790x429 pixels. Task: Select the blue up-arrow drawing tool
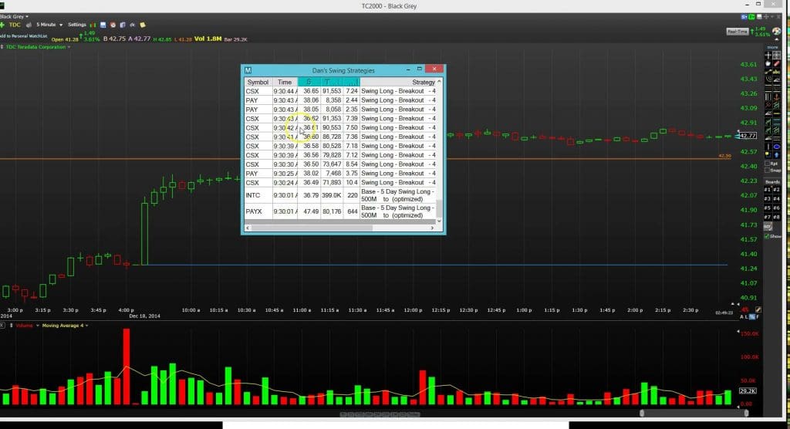point(776,155)
